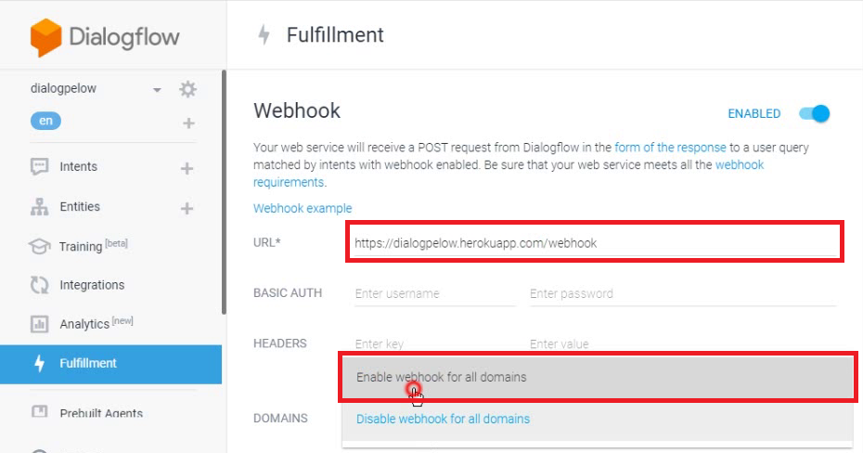Create new entity using plus icon
The image size is (863, 453).
click(x=187, y=208)
